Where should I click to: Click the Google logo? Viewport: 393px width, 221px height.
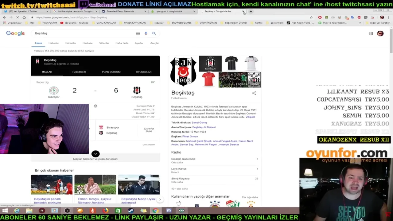point(15,33)
